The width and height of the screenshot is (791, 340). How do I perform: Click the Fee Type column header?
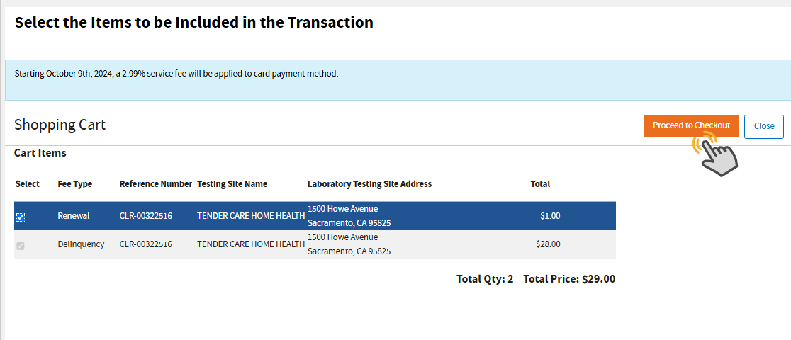click(75, 184)
